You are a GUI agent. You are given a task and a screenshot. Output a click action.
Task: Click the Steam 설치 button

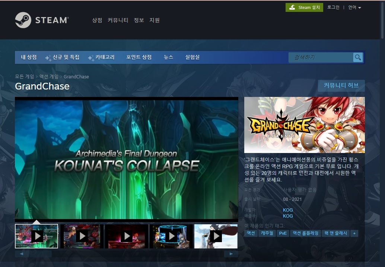click(304, 7)
